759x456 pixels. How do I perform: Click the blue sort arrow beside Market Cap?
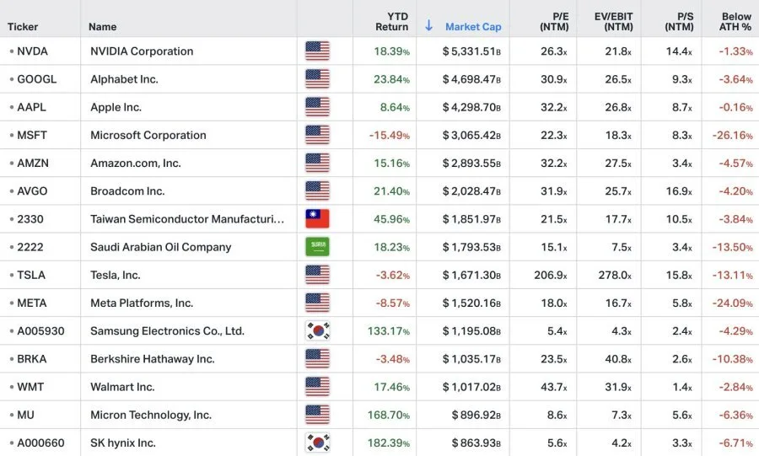pyautogui.click(x=428, y=25)
